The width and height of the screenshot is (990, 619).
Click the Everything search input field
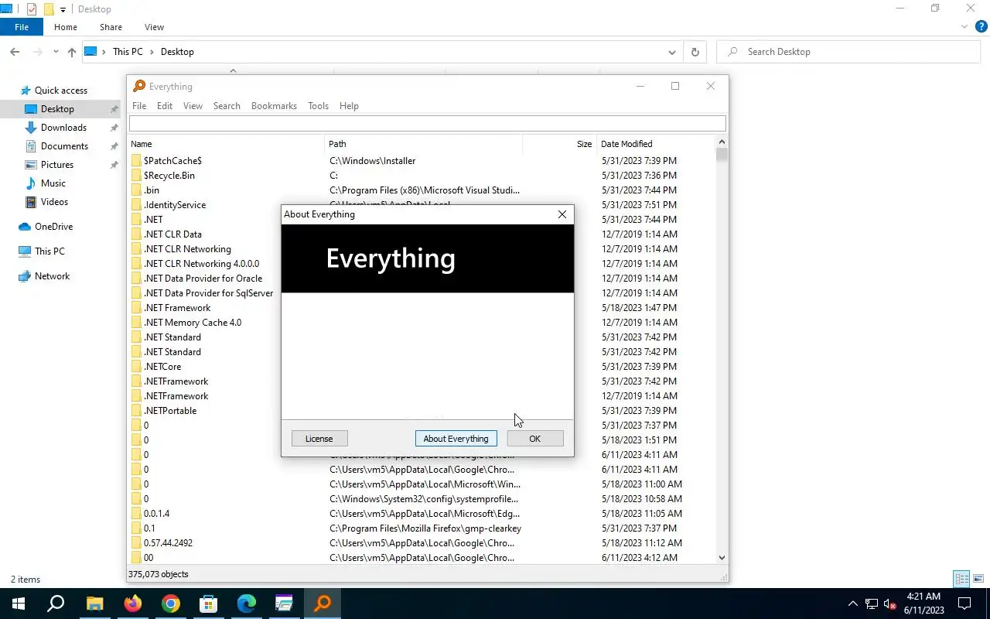click(x=427, y=124)
